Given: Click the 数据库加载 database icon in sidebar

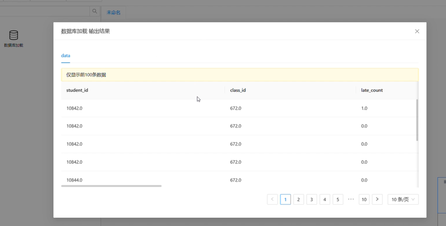Looking at the screenshot, I should point(13,35).
